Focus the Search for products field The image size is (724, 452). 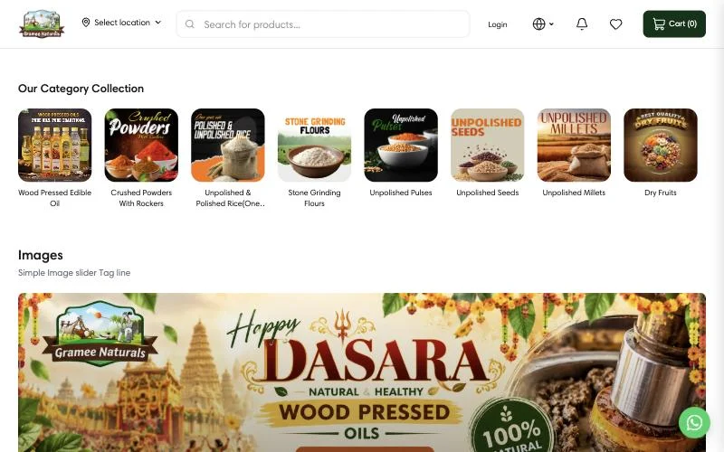pyautogui.click(x=323, y=24)
